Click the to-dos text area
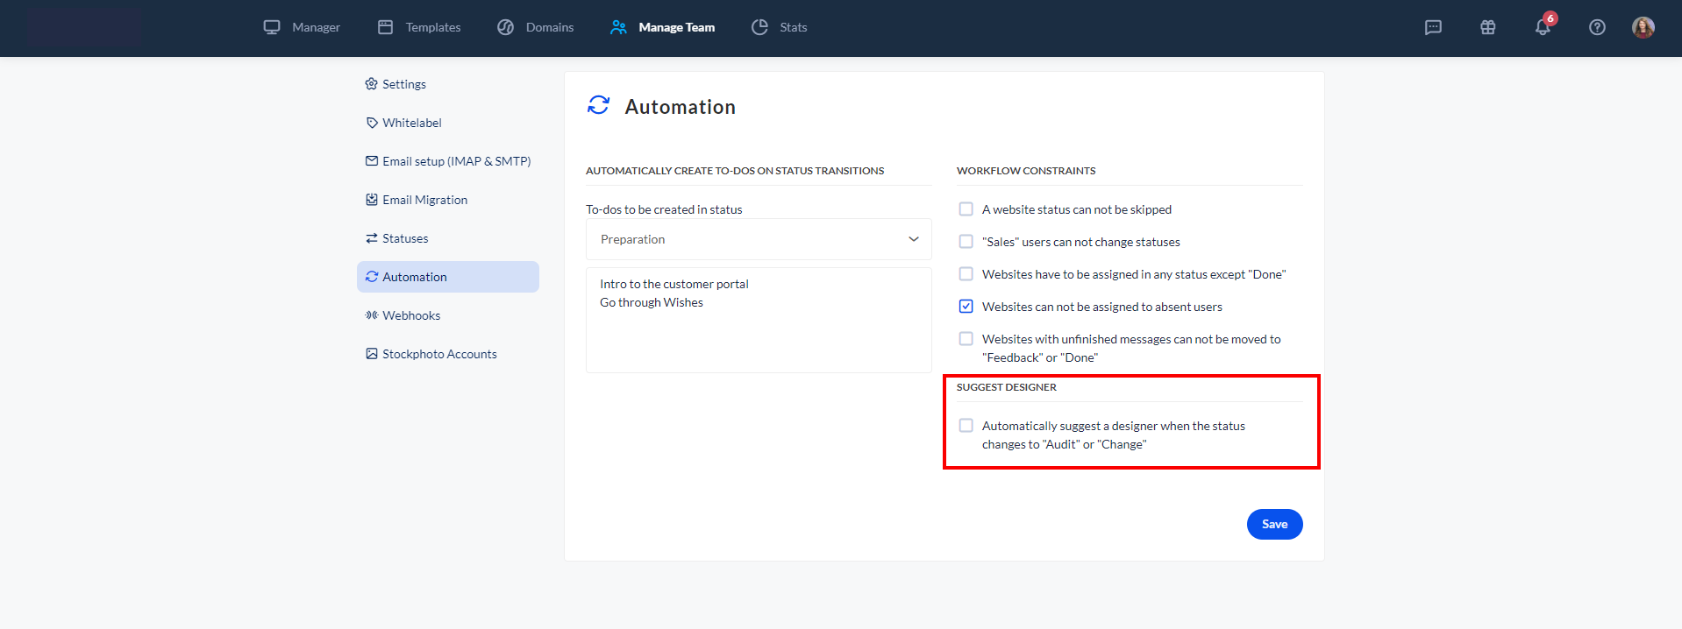This screenshot has height=629, width=1682. pos(758,333)
